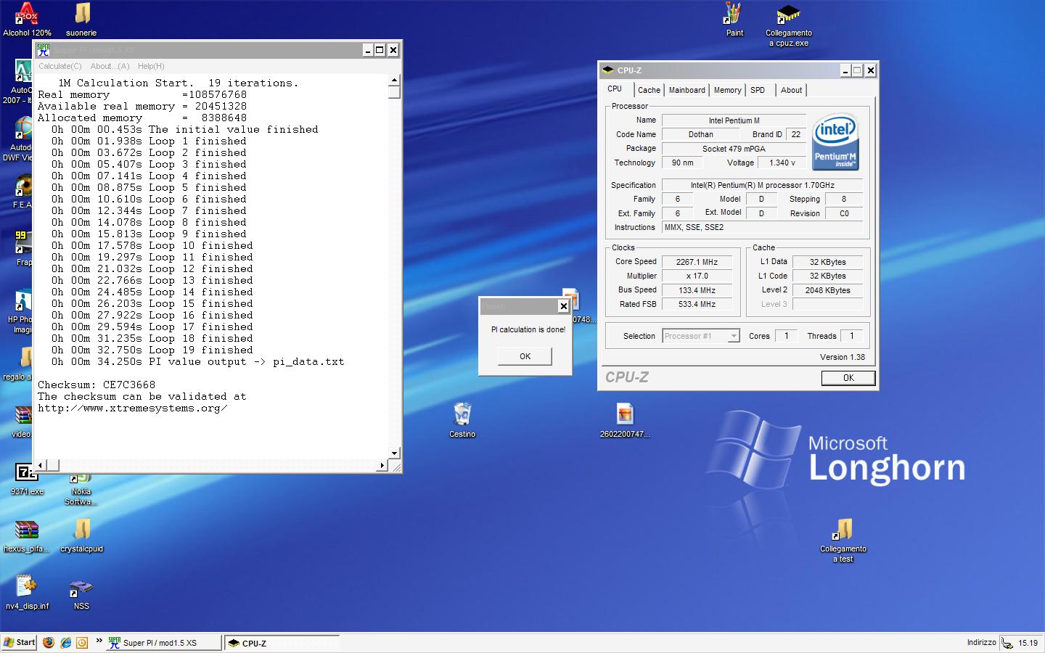1045x653 pixels.
Task: Click the Core Speed 2267.1 MHz field
Action: pyautogui.click(x=697, y=262)
